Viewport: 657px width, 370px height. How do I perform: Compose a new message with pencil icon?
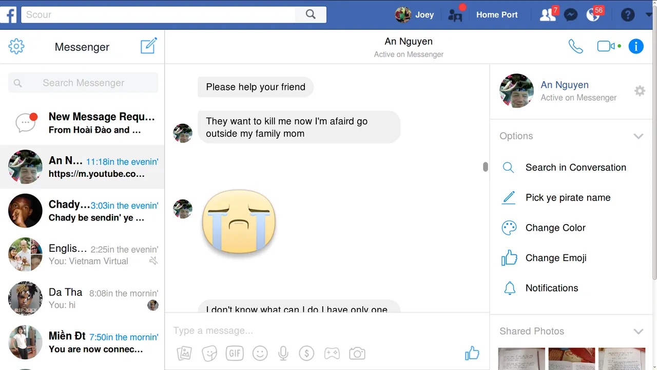point(149,46)
